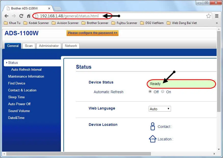Set Automatic Refresh to Off
223x158 pixels.
(150, 92)
